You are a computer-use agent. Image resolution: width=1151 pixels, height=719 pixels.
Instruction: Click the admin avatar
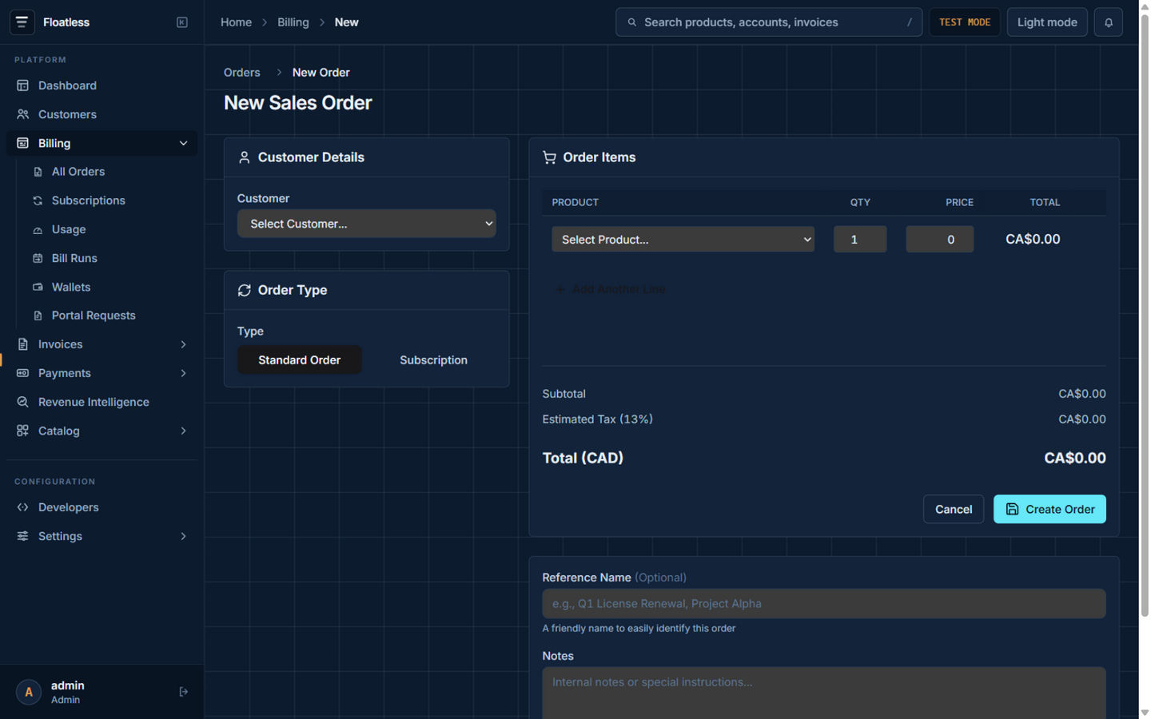pyautogui.click(x=29, y=692)
